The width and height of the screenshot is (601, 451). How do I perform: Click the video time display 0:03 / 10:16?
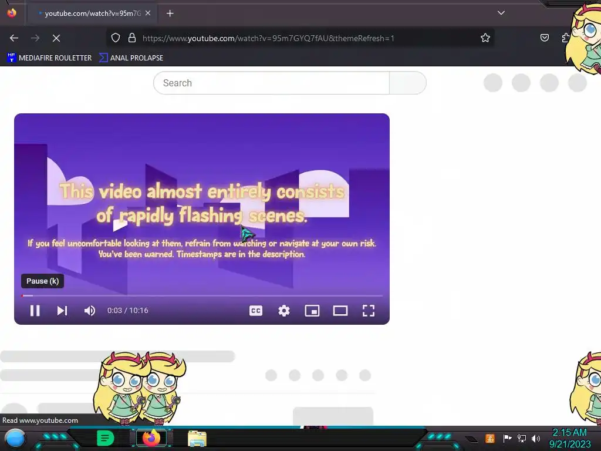(x=127, y=311)
